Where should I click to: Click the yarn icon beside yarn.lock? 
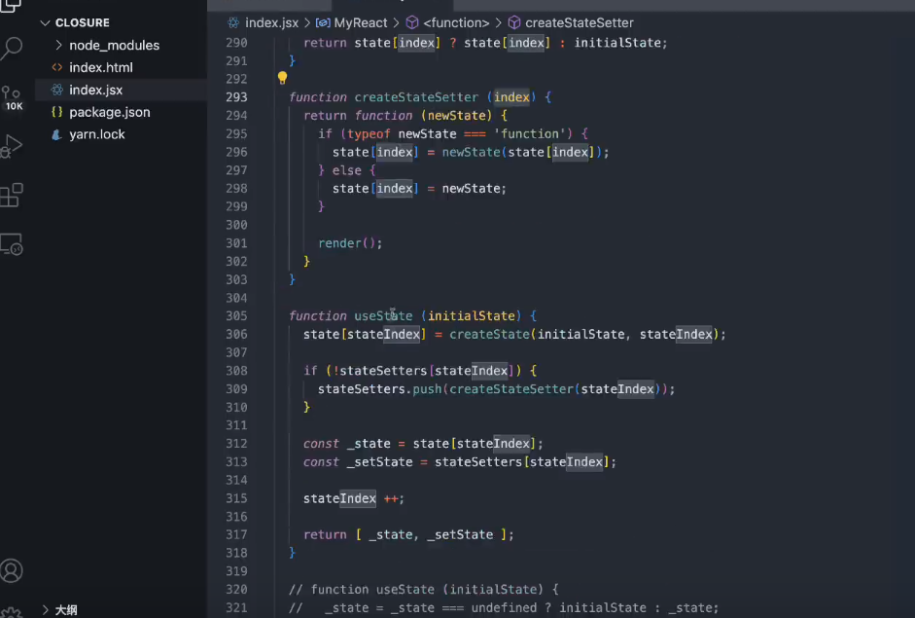[x=57, y=134]
